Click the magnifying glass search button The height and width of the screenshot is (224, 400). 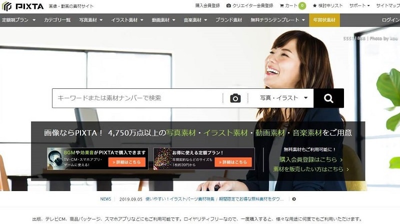click(328, 98)
